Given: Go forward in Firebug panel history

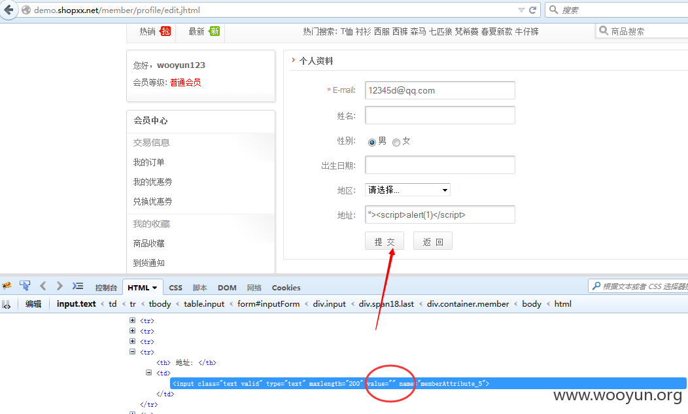Looking at the screenshot, I should (60, 286).
